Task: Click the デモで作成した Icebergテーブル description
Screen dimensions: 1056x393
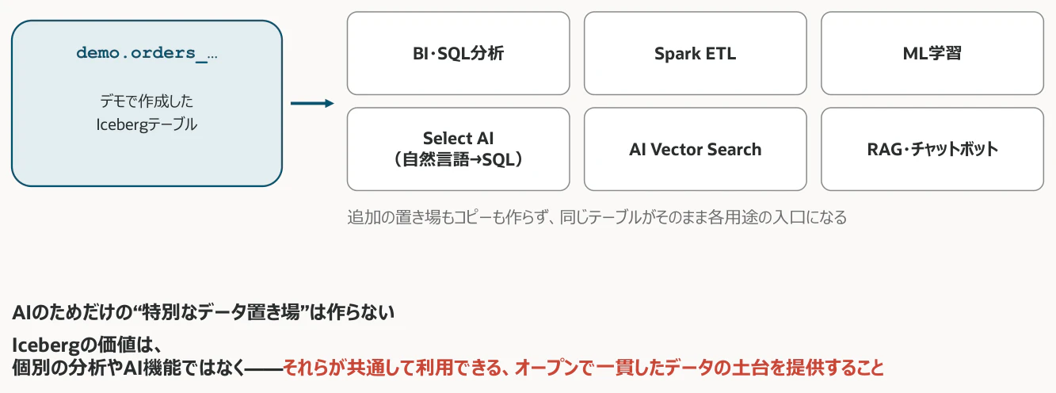Action: click(x=147, y=113)
